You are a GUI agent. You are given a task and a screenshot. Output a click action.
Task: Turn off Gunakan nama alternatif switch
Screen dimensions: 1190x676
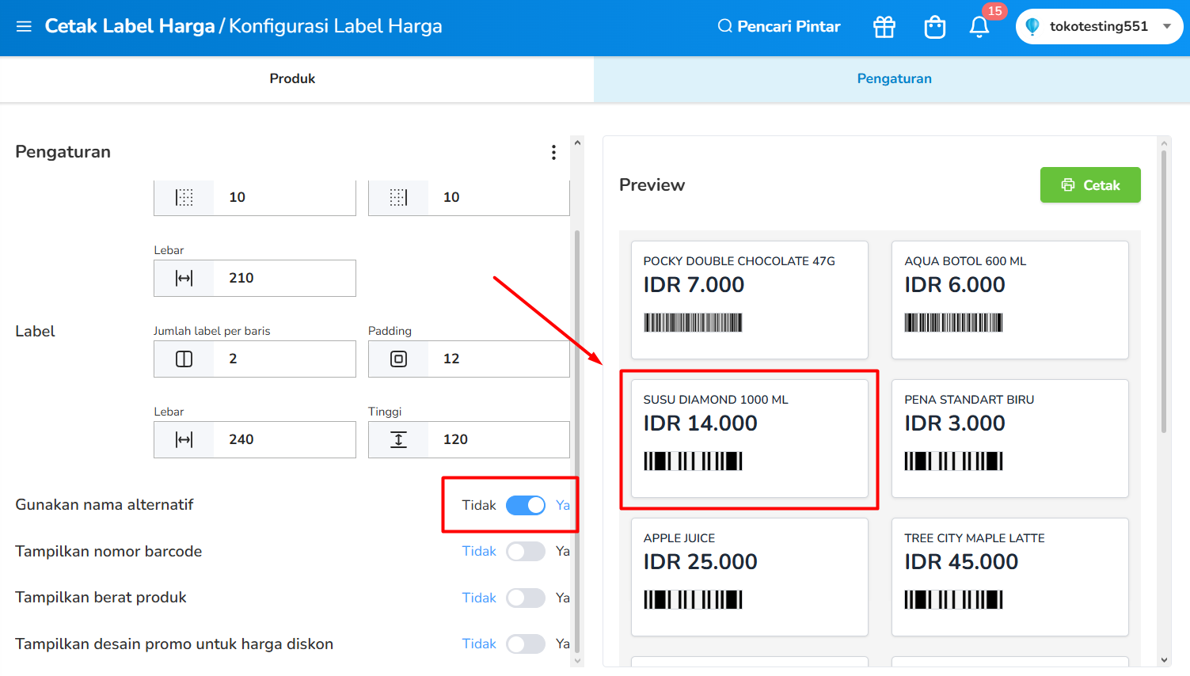tap(526, 505)
